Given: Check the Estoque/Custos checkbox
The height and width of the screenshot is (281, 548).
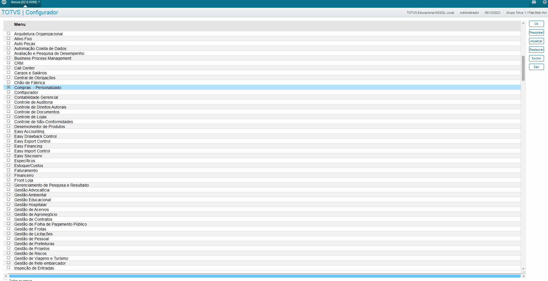Looking at the screenshot, I should click(9, 165).
